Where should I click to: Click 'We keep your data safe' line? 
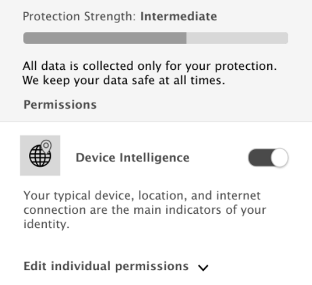[123, 80]
